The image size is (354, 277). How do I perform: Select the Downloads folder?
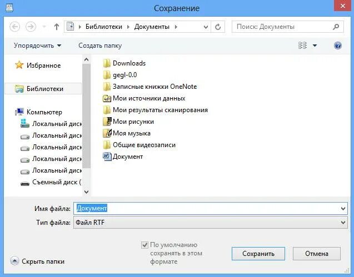[124, 63]
